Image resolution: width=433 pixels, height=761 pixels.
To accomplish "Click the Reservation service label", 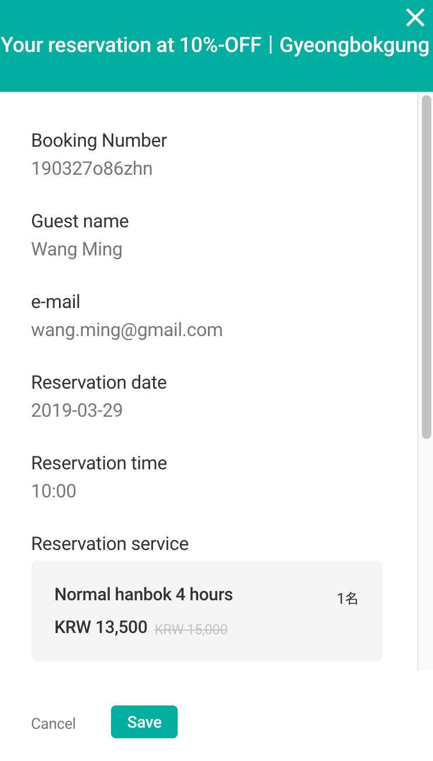I will 110,544.
